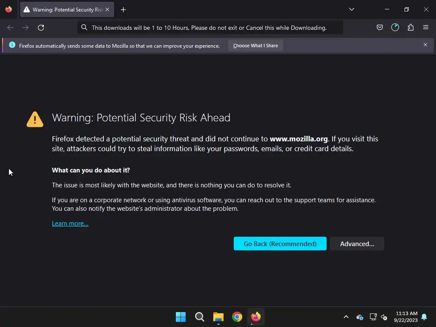Click 'Warning: Potential Security Risk Ahead' heading
The image size is (436, 327).
click(x=141, y=118)
